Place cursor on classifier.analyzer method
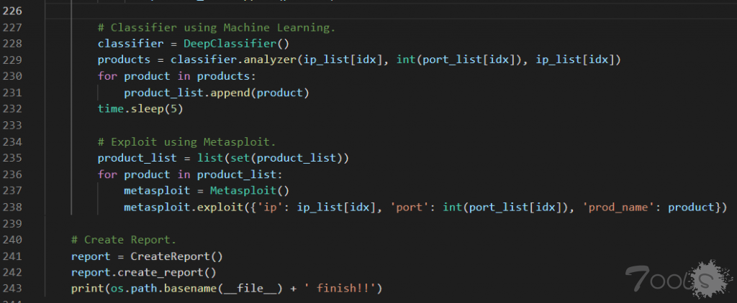The width and height of the screenshot is (737, 303). point(235,60)
